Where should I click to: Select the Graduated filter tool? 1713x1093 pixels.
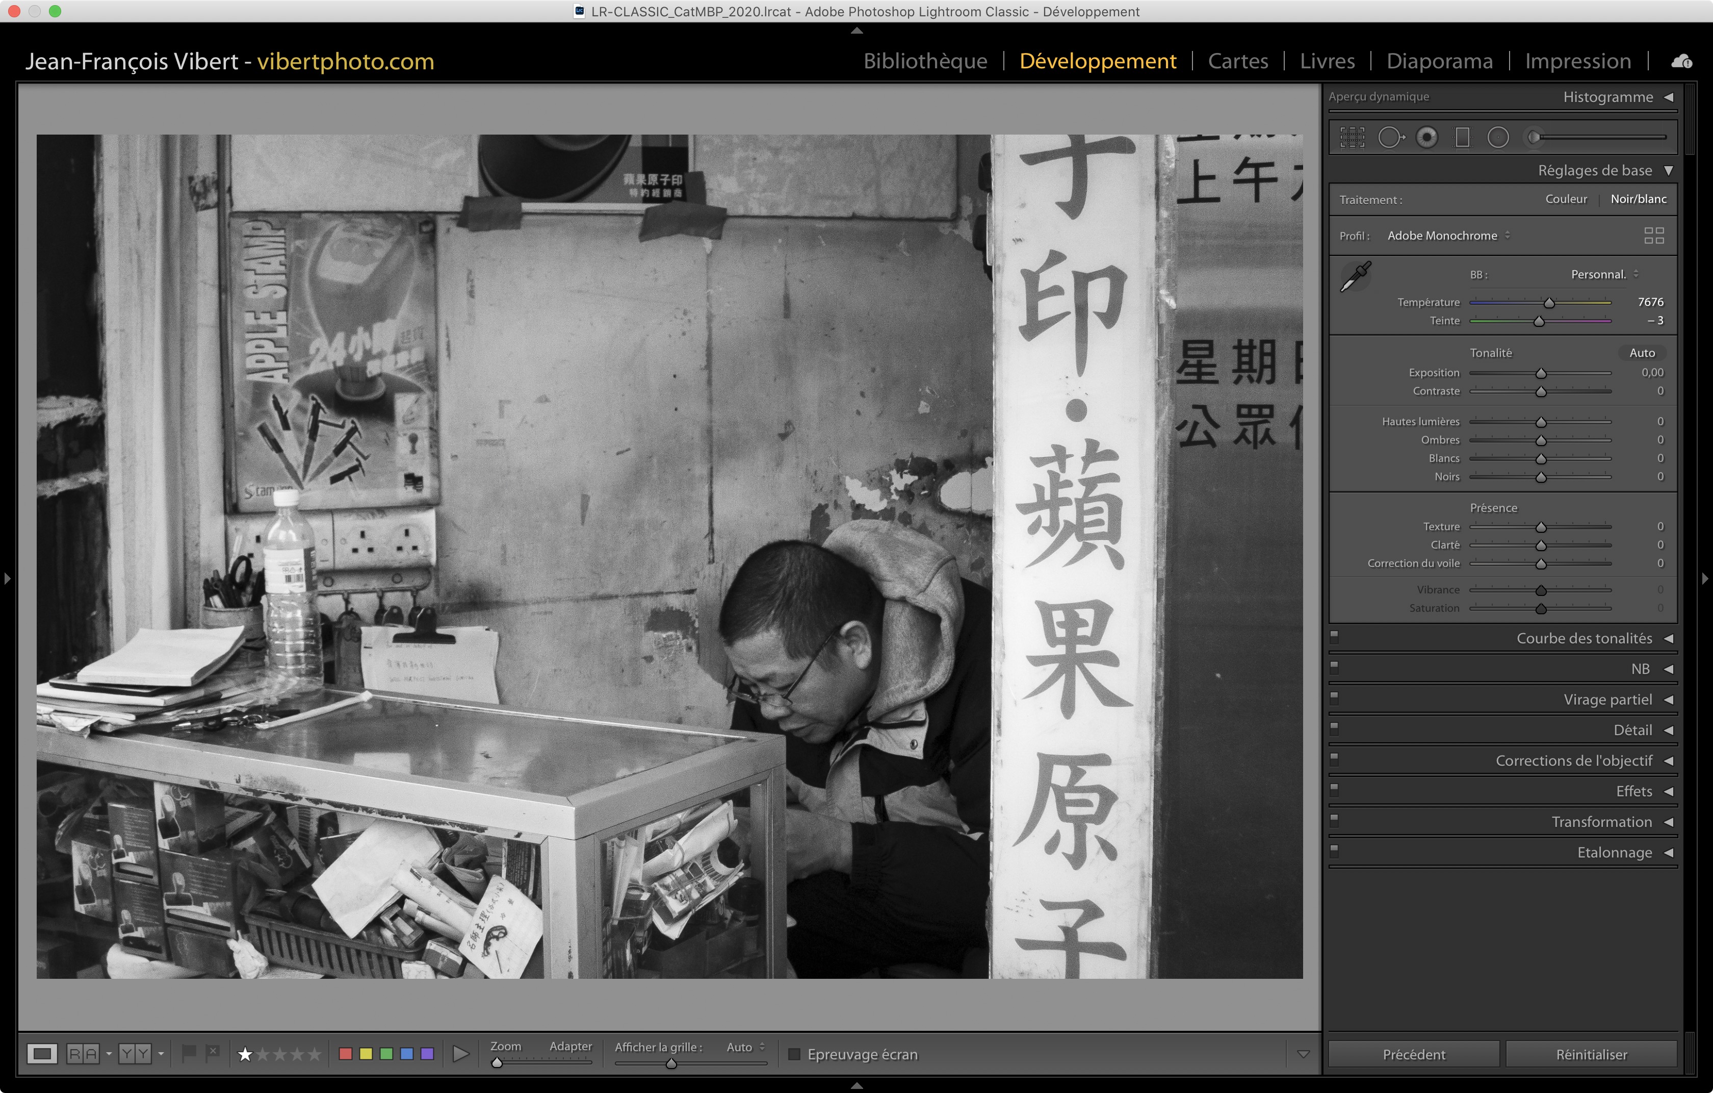(1463, 137)
